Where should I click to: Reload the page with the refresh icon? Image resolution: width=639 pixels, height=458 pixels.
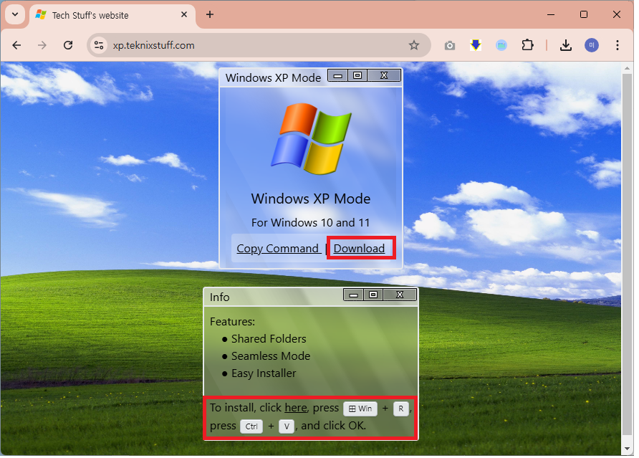(68, 45)
